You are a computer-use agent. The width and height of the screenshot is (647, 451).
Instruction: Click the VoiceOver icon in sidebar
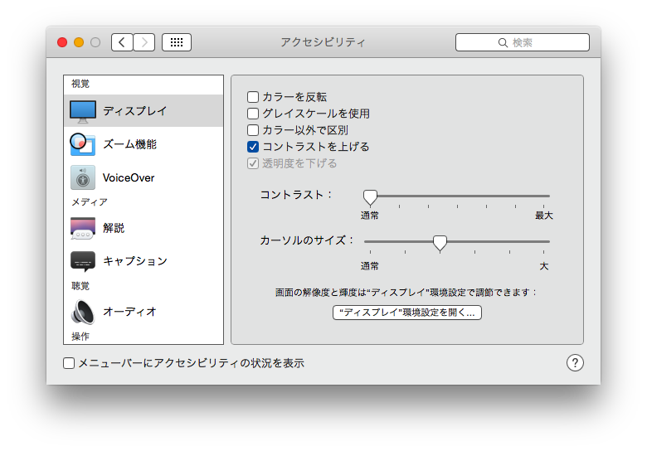pos(83,177)
